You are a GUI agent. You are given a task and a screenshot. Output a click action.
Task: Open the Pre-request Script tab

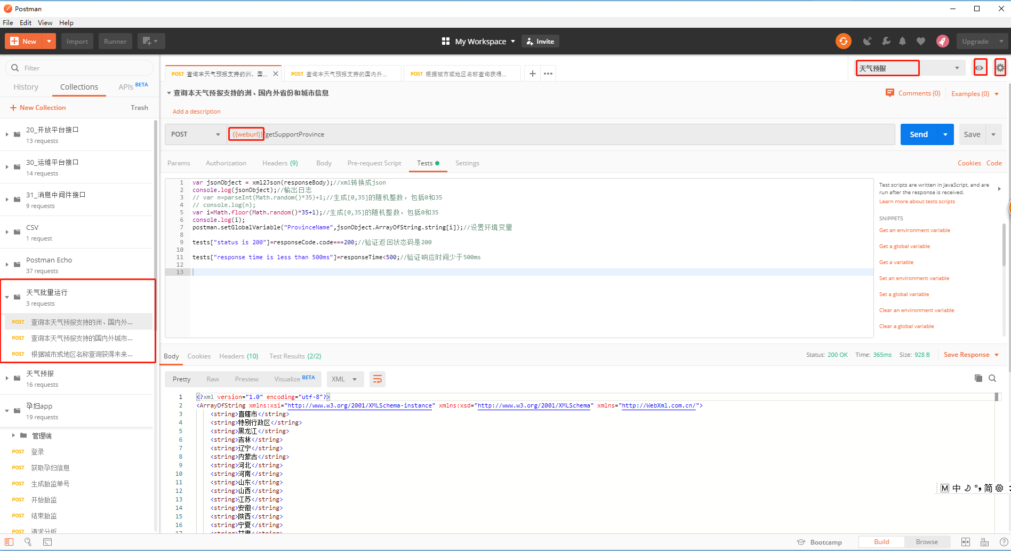pyautogui.click(x=374, y=163)
